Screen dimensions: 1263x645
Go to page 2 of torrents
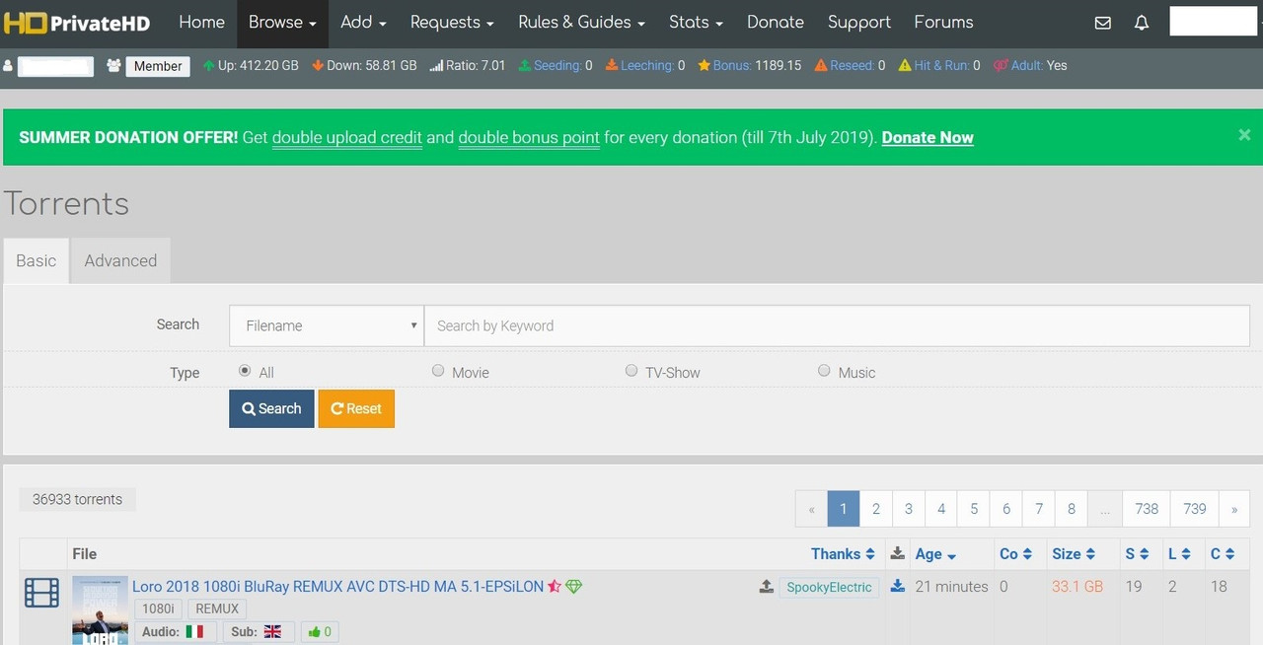(875, 509)
